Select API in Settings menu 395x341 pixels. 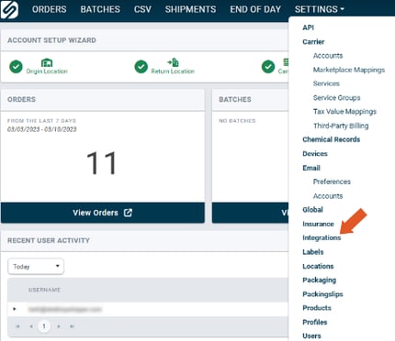tap(308, 27)
